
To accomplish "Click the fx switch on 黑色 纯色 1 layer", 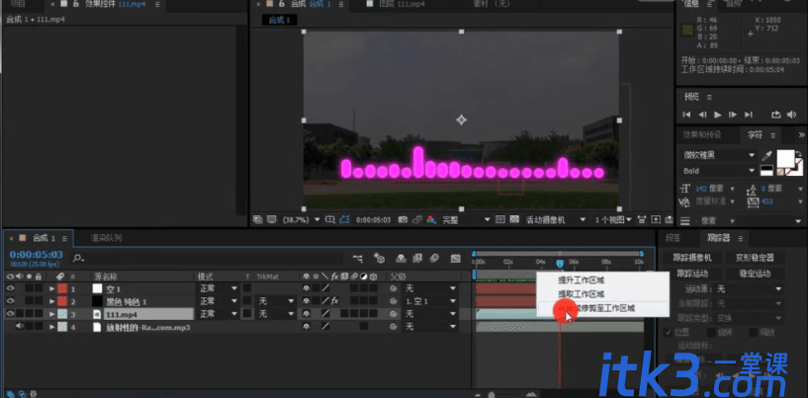I will click(335, 300).
